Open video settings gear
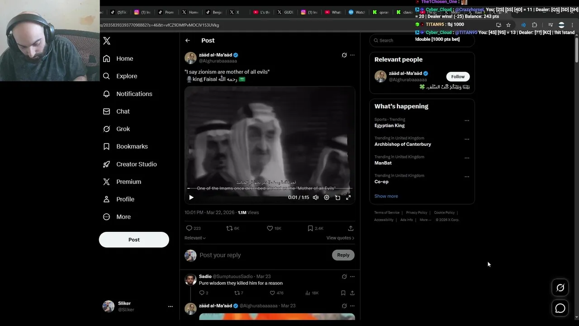579x326 pixels. [327, 197]
